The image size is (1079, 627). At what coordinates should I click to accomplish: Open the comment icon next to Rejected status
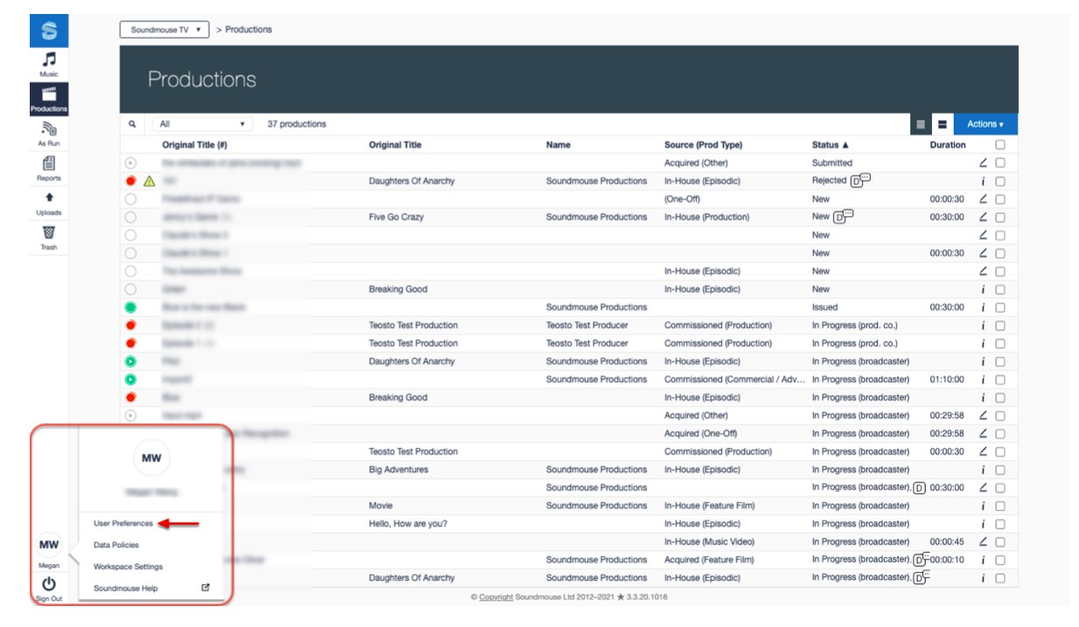[x=859, y=179]
